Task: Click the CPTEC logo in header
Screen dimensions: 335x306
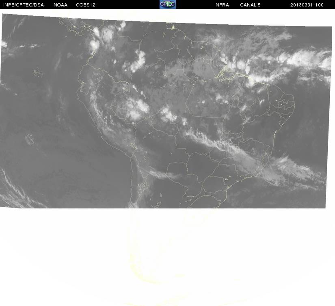Action: (x=168, y=4)
